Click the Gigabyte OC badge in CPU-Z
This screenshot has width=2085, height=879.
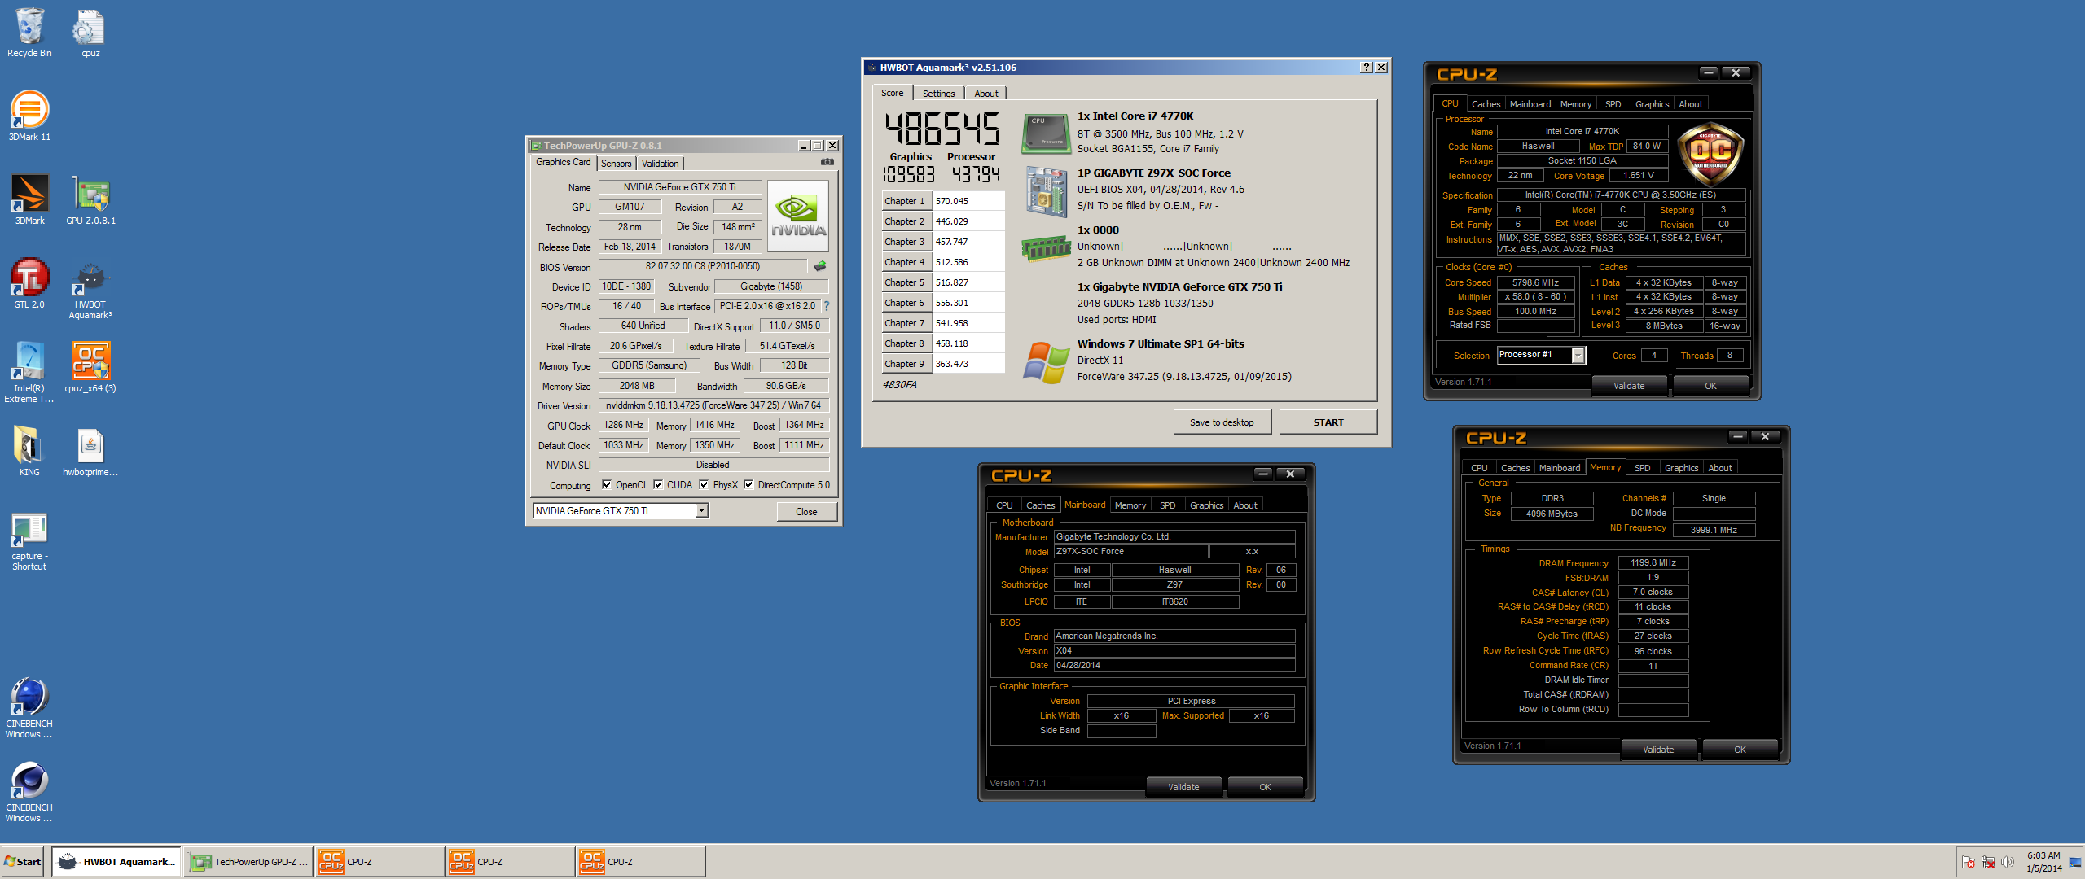pyautogui.click(x=1710, y=153)
